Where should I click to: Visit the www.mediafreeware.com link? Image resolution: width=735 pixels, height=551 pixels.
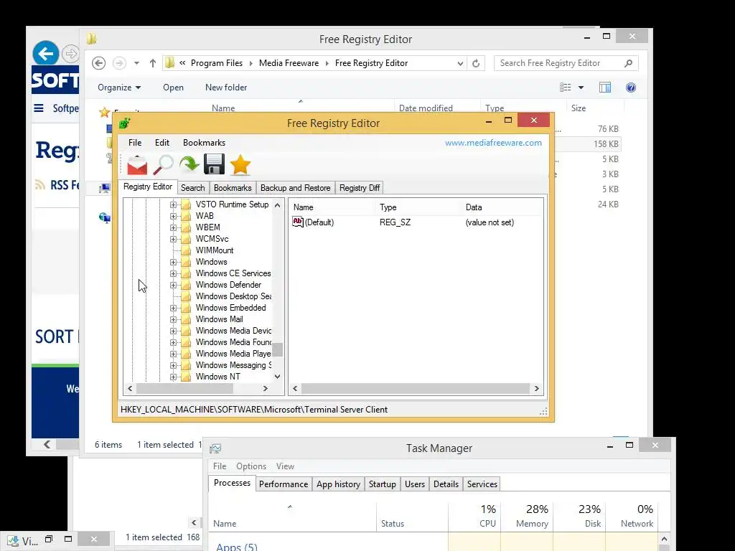(x=493, y=143)
